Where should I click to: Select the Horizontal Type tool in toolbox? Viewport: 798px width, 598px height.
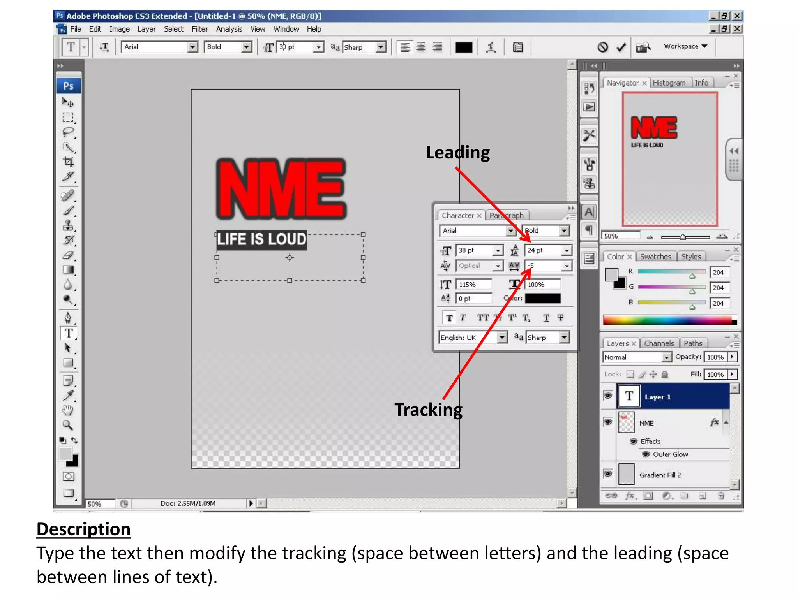[69, 333]
